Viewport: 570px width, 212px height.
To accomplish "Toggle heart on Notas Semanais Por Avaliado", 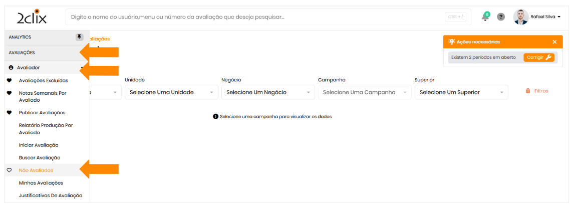I will (9, 93).
